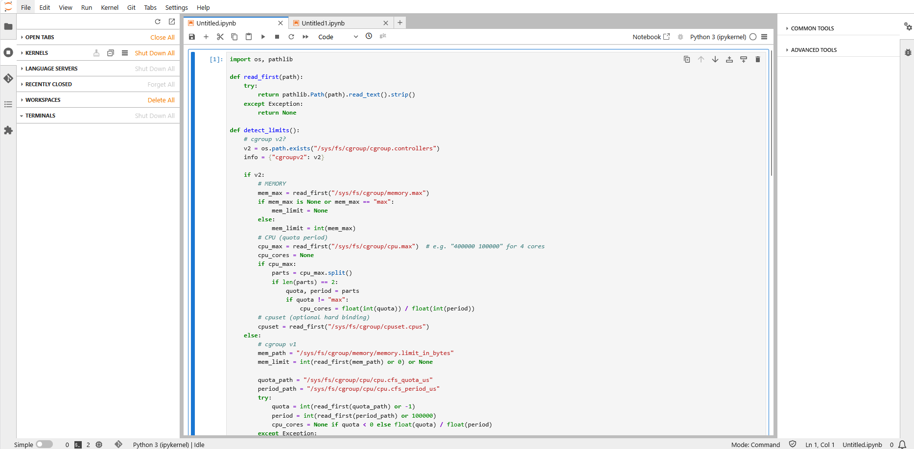
Task: Click the code cell editor at import line
Action: (x=261, y=59)
